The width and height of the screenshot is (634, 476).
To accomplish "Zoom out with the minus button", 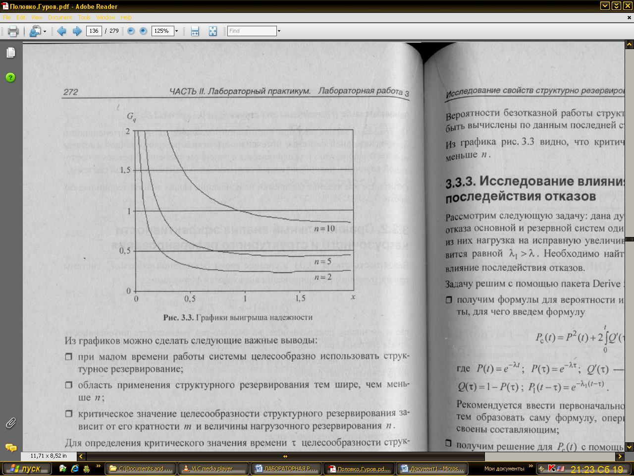I will click(131, 31).
